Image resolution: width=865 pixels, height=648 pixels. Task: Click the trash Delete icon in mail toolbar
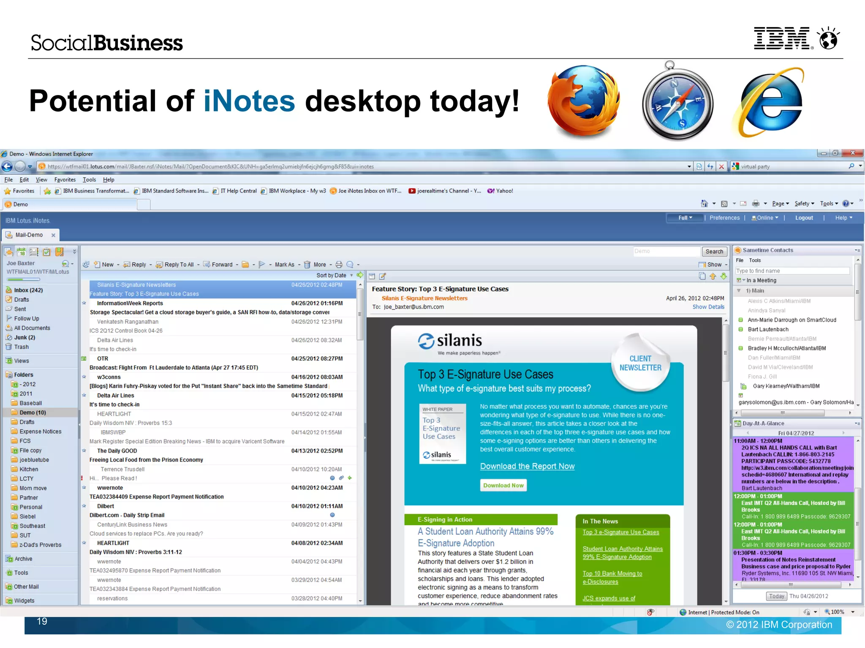point(307,265)
